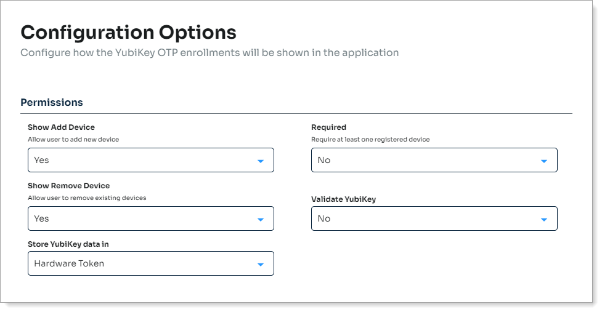The height and width of the screenshot is (312, 602).
Task: Click "Allow user to add new device" hint text
Action: pyautogui.click(x=73, y=140)
